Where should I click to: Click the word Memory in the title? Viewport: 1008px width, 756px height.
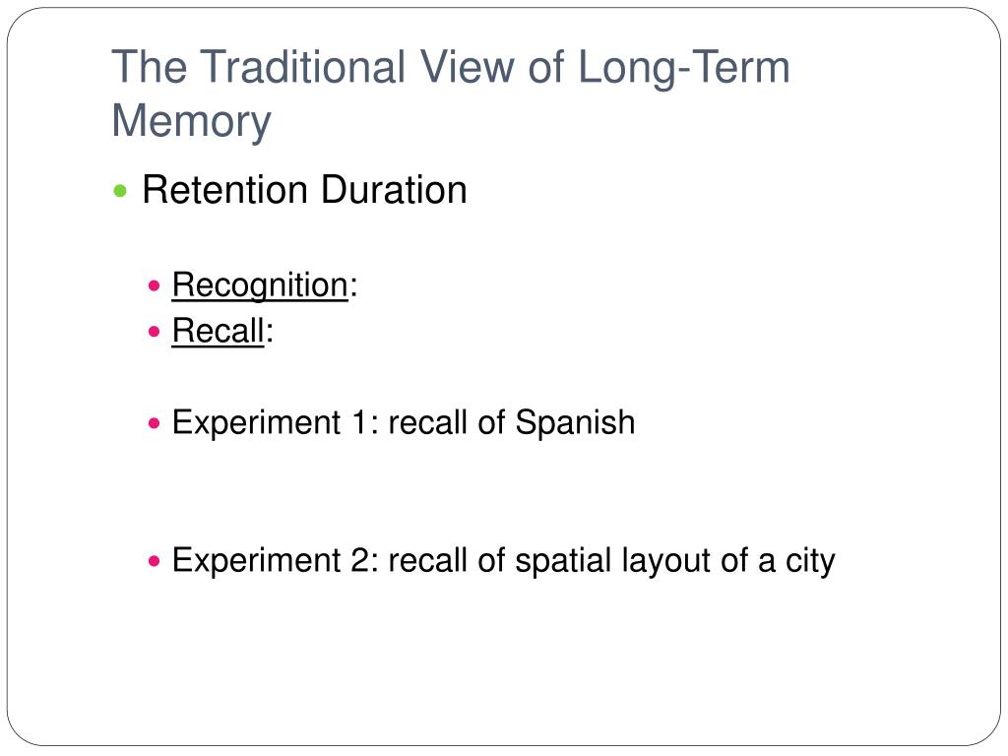pyautogui.click(x=192, y=121)
